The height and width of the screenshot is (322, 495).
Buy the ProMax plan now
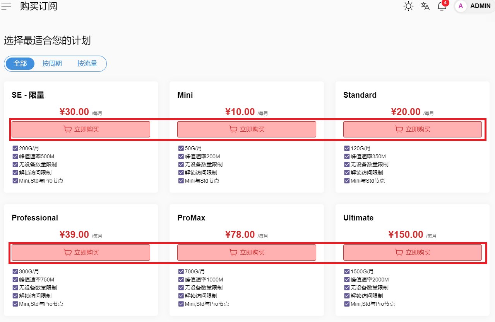click(247, 253)
